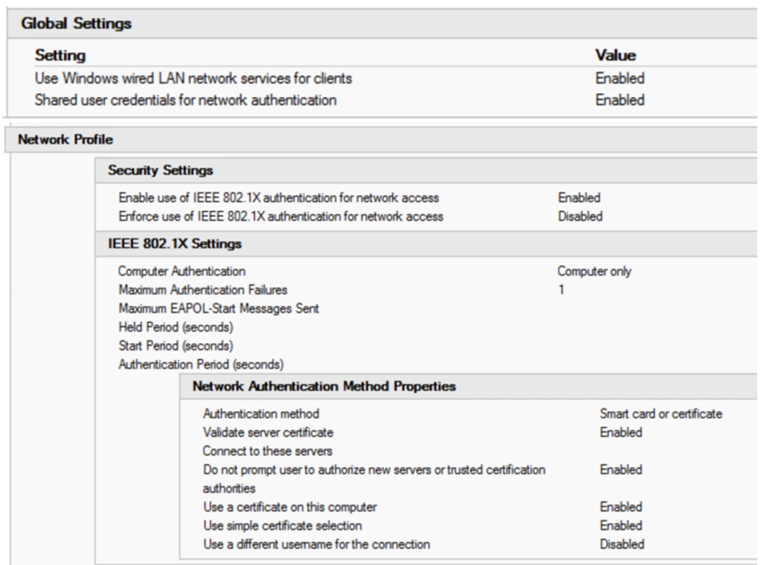Click the Computer only value
The height and width of the screenshot is (565, 763).
pos(594,271)
